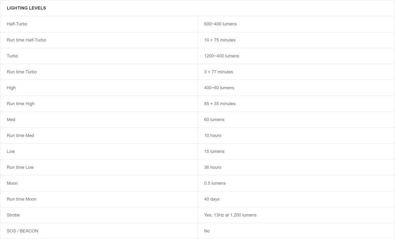The height and width of the screenshot is (239, 395).
Task: Click the Run time Half-Turbo label
Action: [x=26, y=40]
